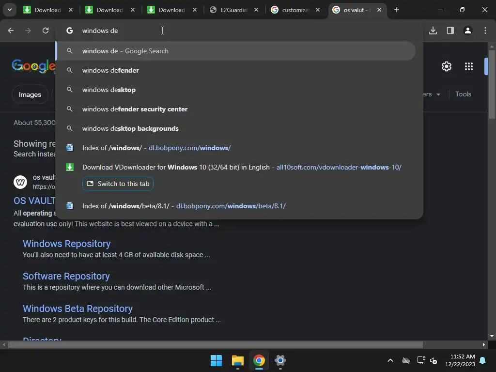Viewport: 496px width, 372px height.
Task: Click the horizontal scrollbar thumb
Action: (x=216, y=344)
